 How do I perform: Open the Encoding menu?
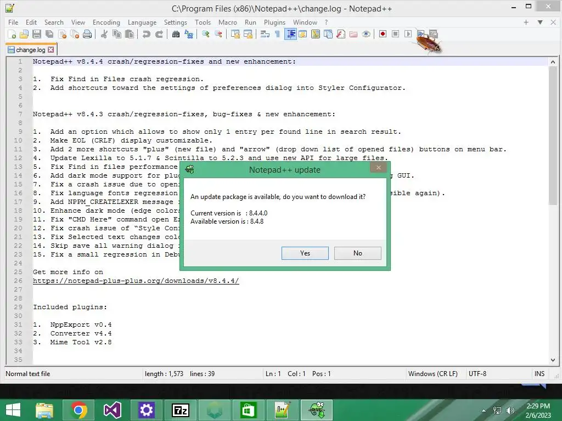click(106, 22)
